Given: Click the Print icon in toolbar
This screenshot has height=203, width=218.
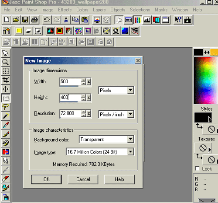Looking at the screenshot, I should (34, 20).
